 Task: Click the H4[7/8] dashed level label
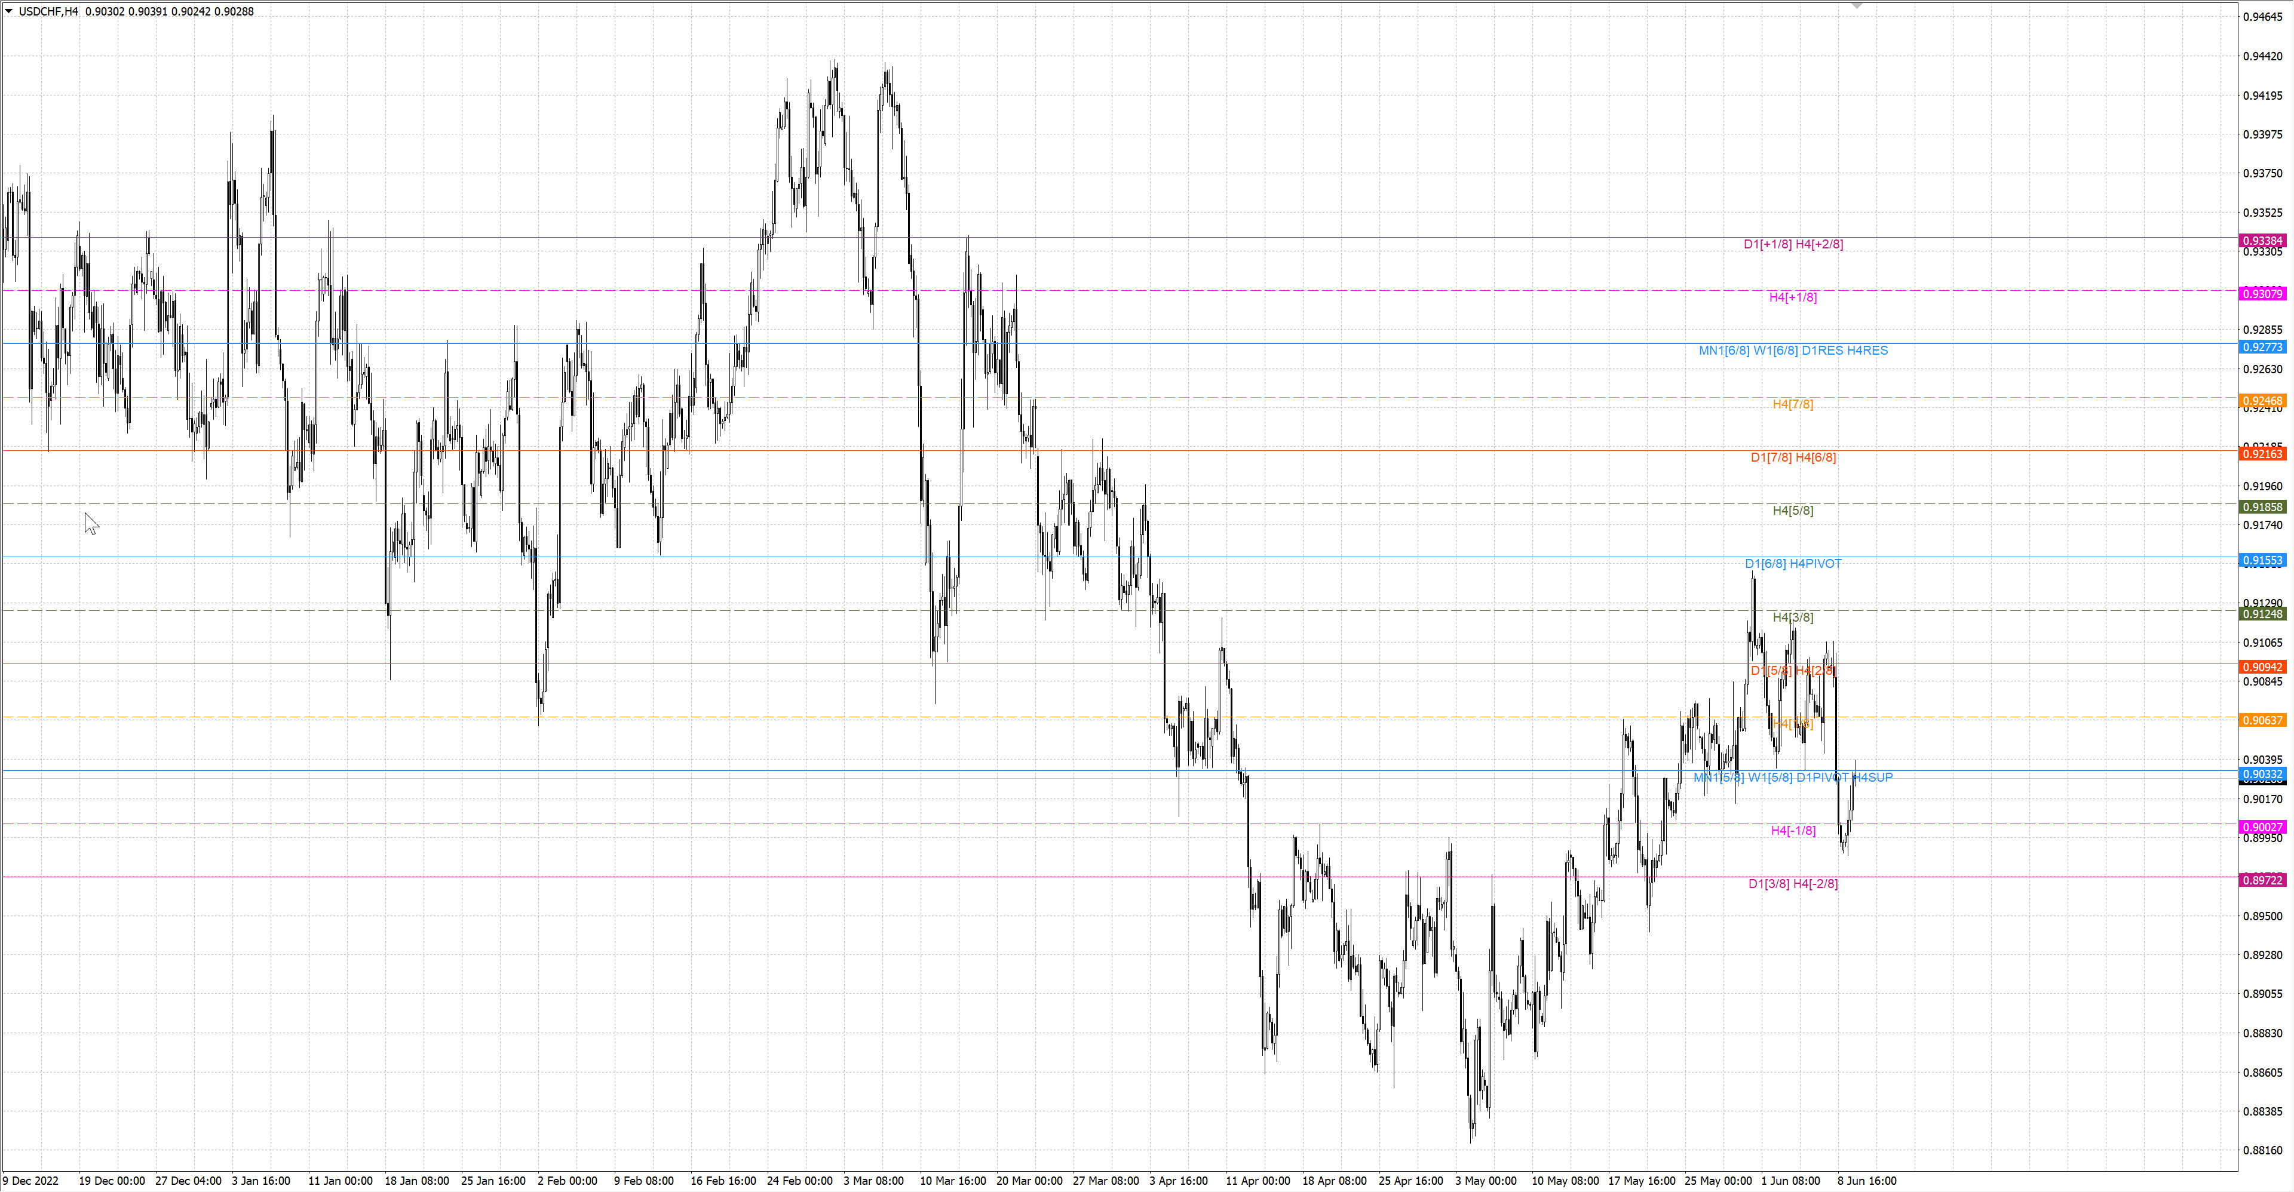pos(1793,404)
